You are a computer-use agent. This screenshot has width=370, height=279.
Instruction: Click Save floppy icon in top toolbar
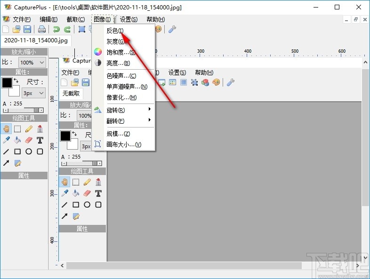[27, 29]
